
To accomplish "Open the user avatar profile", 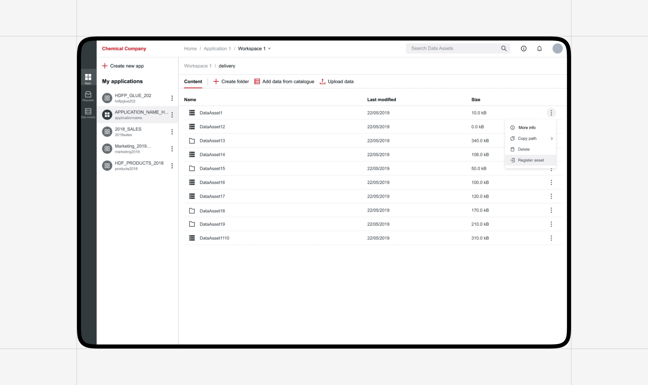I will click(x=557, y=49).
